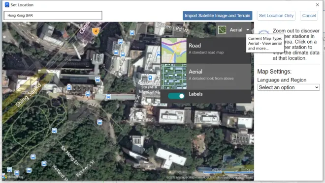This screenshot has height=183, width=325.
Task: Click the orange route 4 shield marker
Action: click(96, 31)
